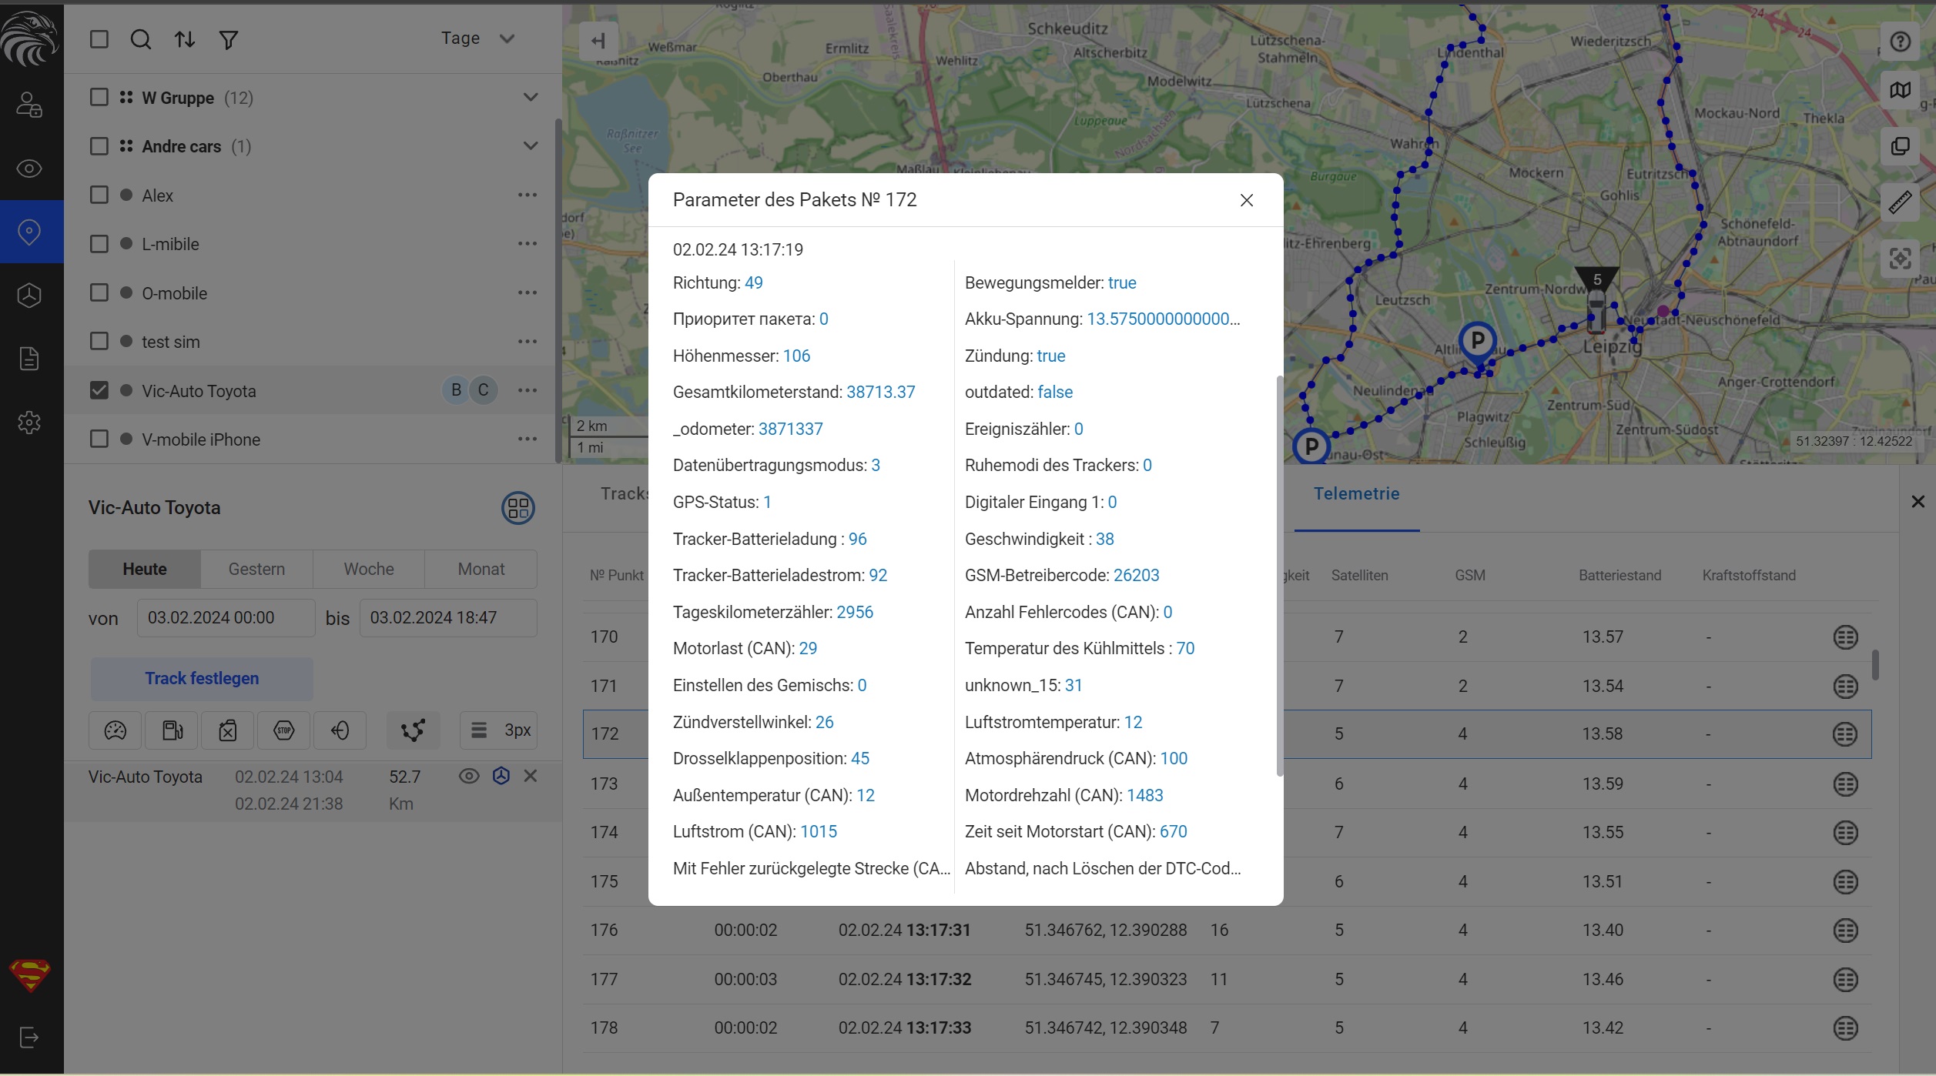Check the Andre cars checkbox
Screen dimensions: 1936x1076
tap(99, 146)
